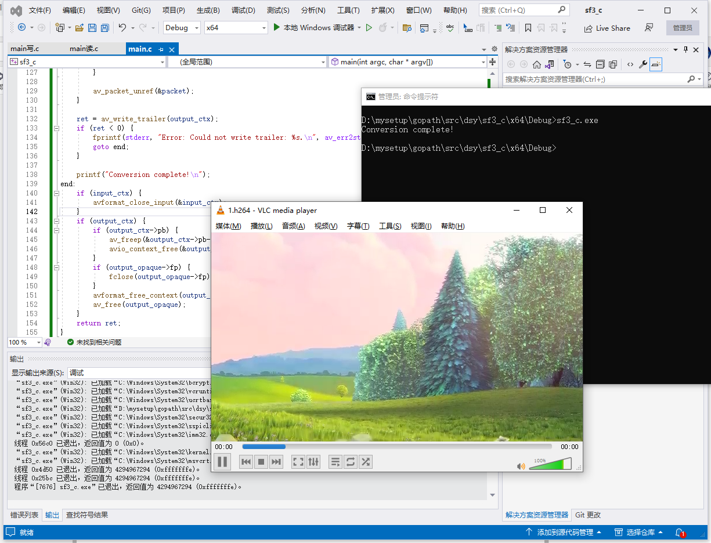The height and width of the screenshot is (543, 711).
Task: Switch to the main读.c tab
Action: [84, 49]
